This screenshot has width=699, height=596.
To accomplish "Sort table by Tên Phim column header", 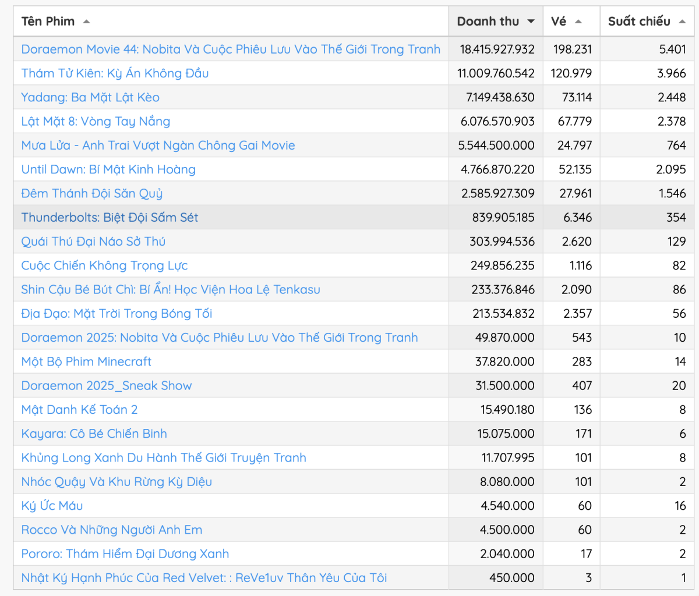I will 48,22.
